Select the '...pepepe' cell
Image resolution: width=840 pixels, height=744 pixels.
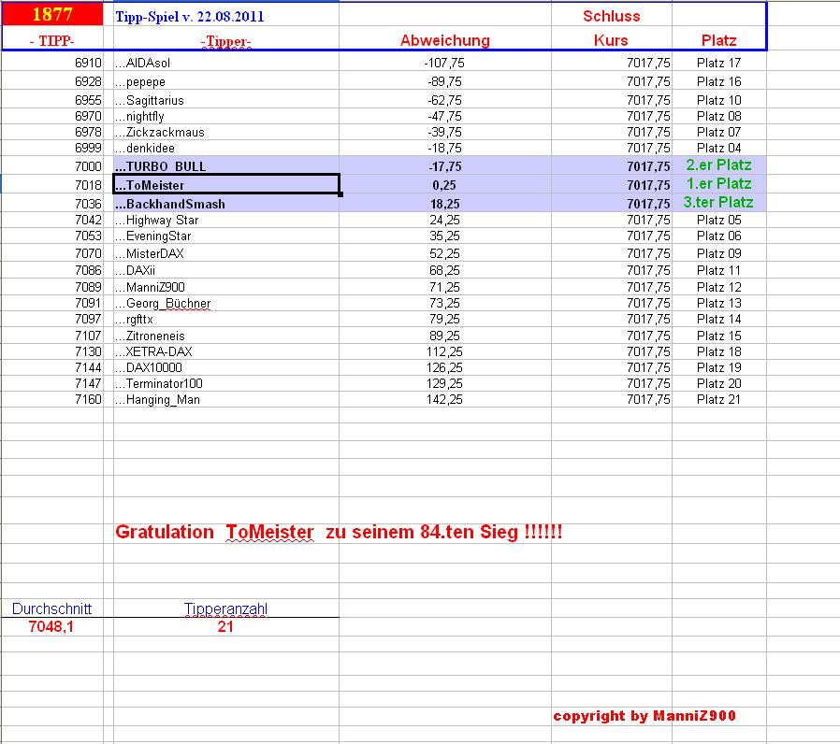[226, 82]
